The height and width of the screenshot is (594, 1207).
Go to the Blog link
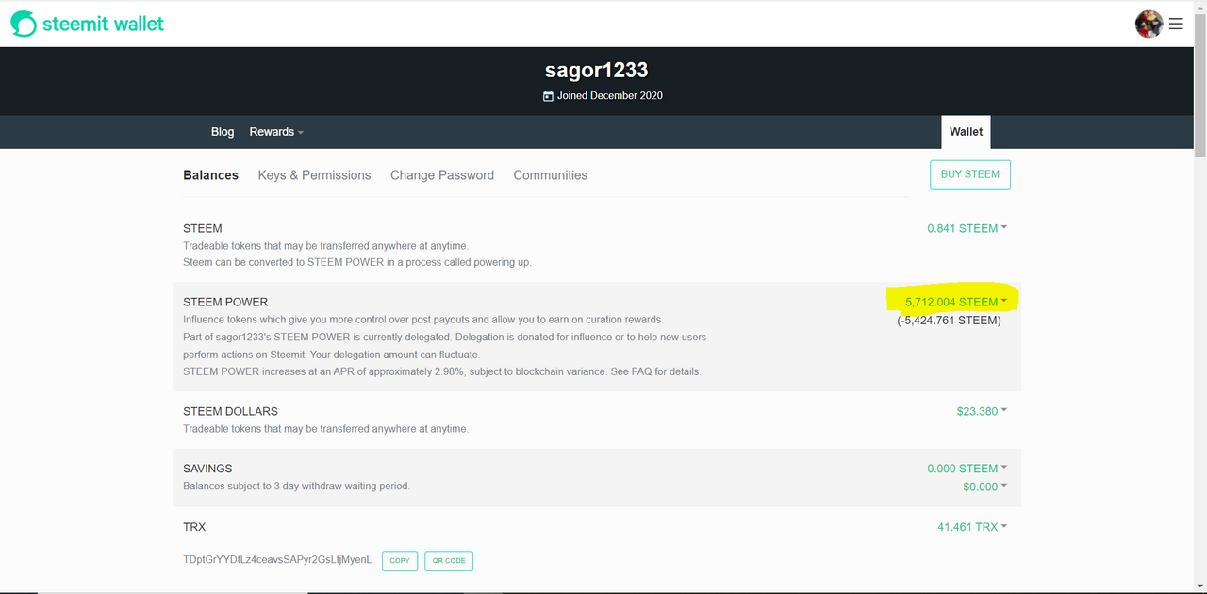click(223, 132)
